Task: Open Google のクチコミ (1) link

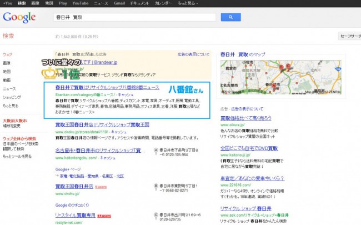Action: pyautogui.click(x=72, y=205)
